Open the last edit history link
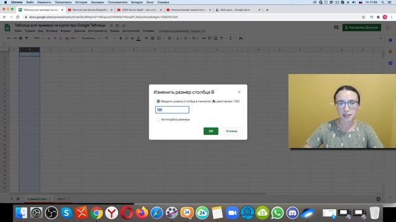Screen dimensions: 396x222 (x=181, y=31)
